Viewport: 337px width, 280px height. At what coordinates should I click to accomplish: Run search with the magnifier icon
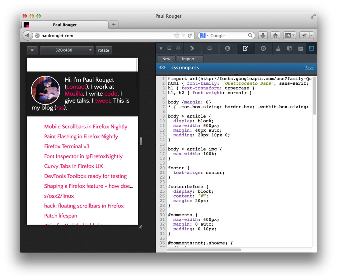pyautogui.click(x=250, y=35)
